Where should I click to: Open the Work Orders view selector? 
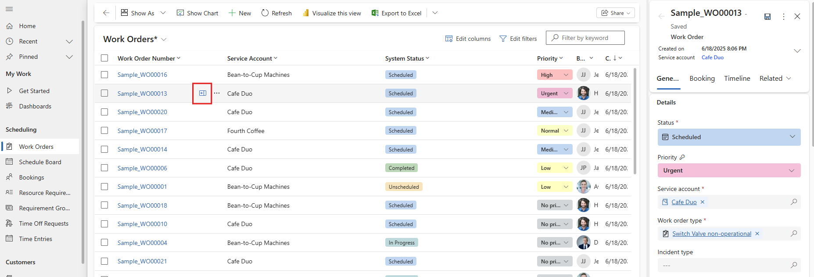point(164,40)
